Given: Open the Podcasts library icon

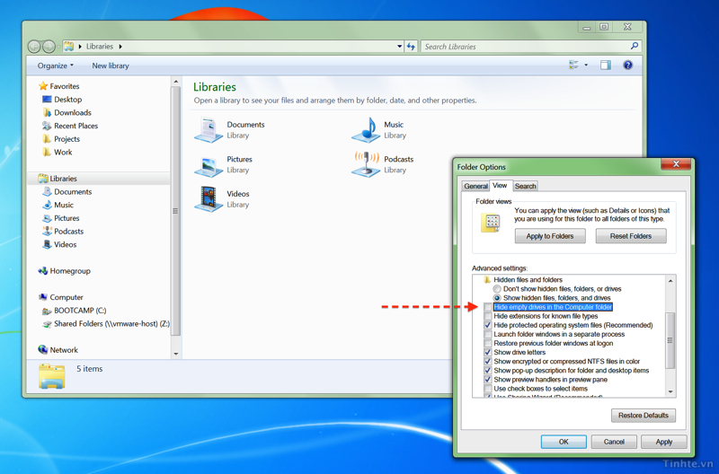Looking at the screenshot, I should [366, 164].
